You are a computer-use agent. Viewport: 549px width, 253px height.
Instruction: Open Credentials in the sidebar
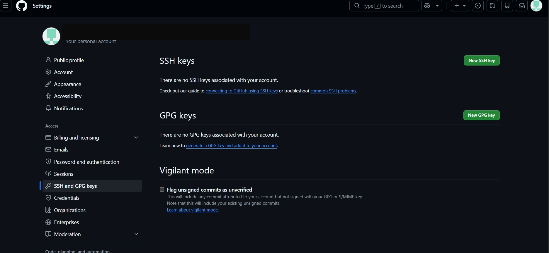(x=92, y=198)
